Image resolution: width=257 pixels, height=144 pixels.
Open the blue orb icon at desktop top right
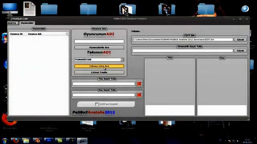point(245,8)
